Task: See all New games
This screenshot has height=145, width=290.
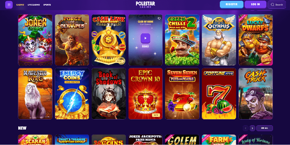Action: [x=264, y=128]
